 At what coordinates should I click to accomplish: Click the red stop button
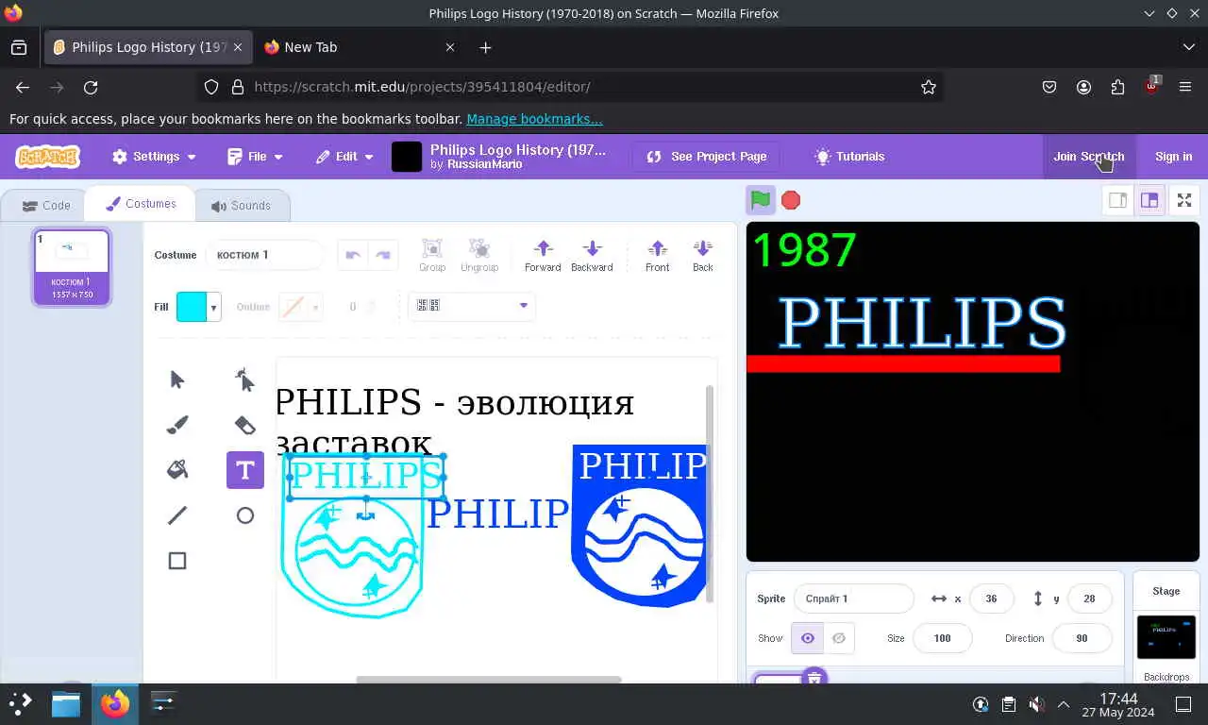coord(791,200)
